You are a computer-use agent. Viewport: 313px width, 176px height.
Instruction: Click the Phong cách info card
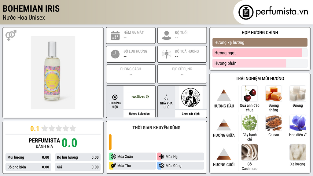point(131,74)
